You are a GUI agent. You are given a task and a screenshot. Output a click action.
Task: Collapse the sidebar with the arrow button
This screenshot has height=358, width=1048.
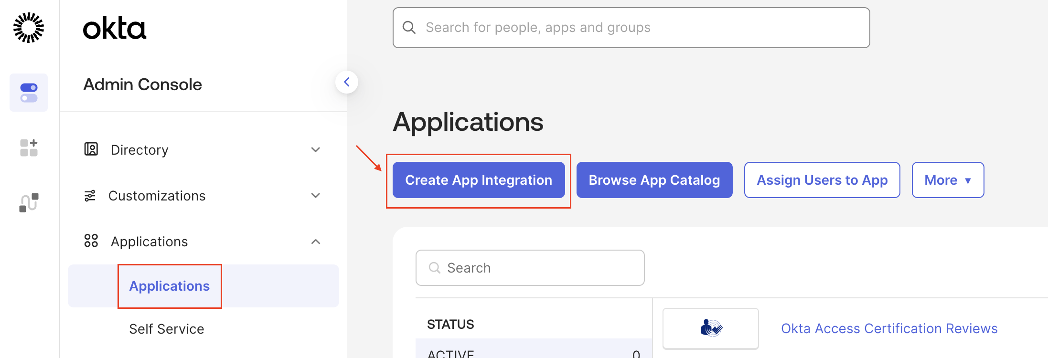point(347,82)
